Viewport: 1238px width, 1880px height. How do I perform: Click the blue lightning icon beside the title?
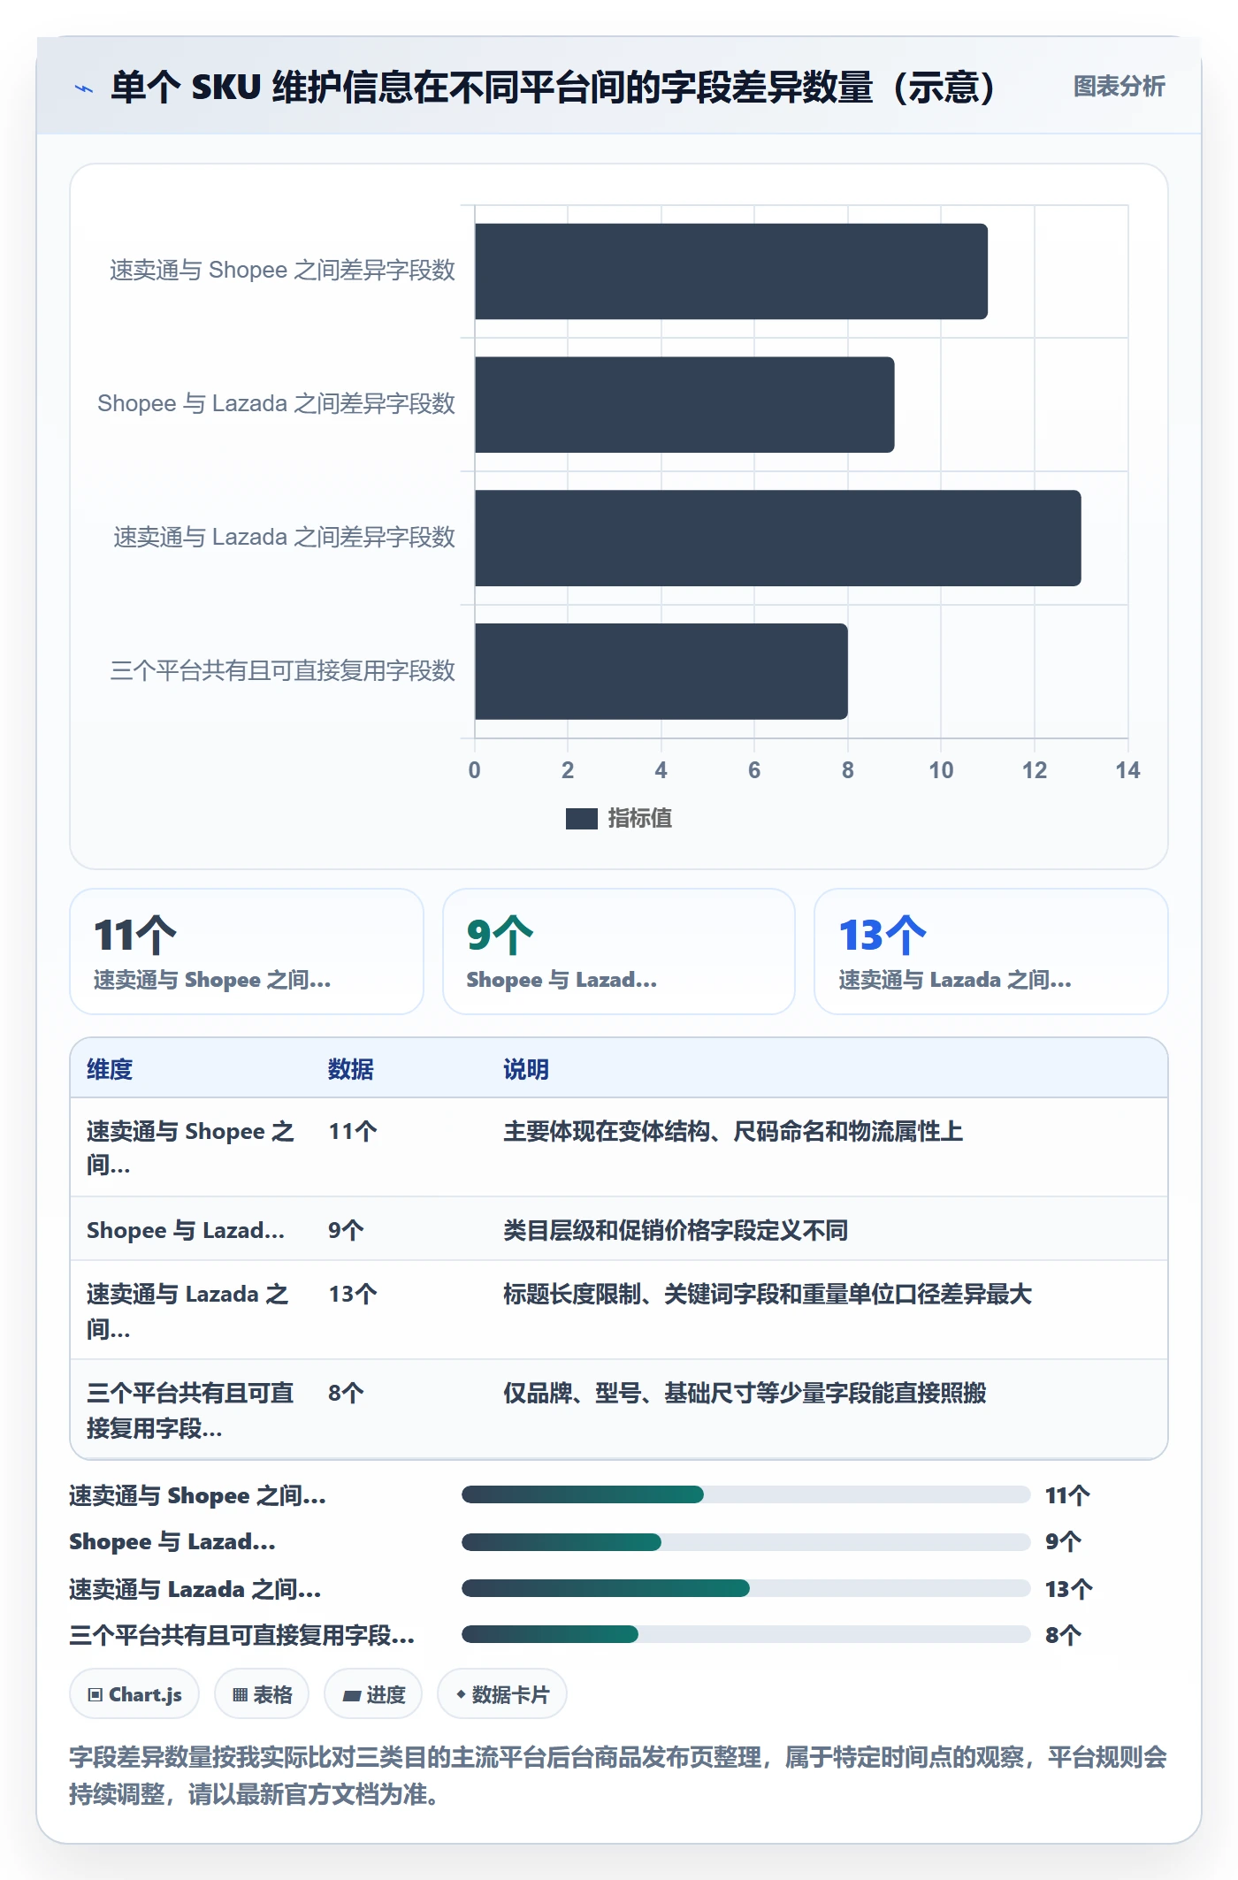(x=84, y=88)
